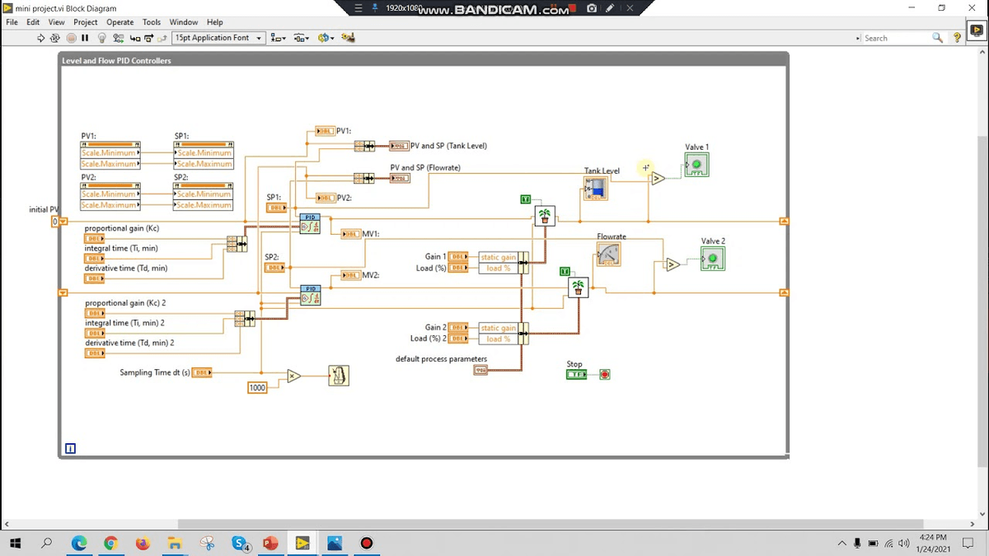The height and width of the screenshot is (556, 989).
Task: Click the Context Help question mark button
Action: point(957,38)
